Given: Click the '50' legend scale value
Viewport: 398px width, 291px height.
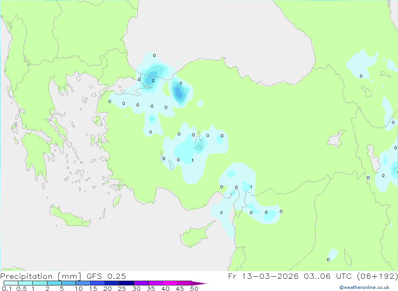Looking at the screenshot, I should (194, 289).
